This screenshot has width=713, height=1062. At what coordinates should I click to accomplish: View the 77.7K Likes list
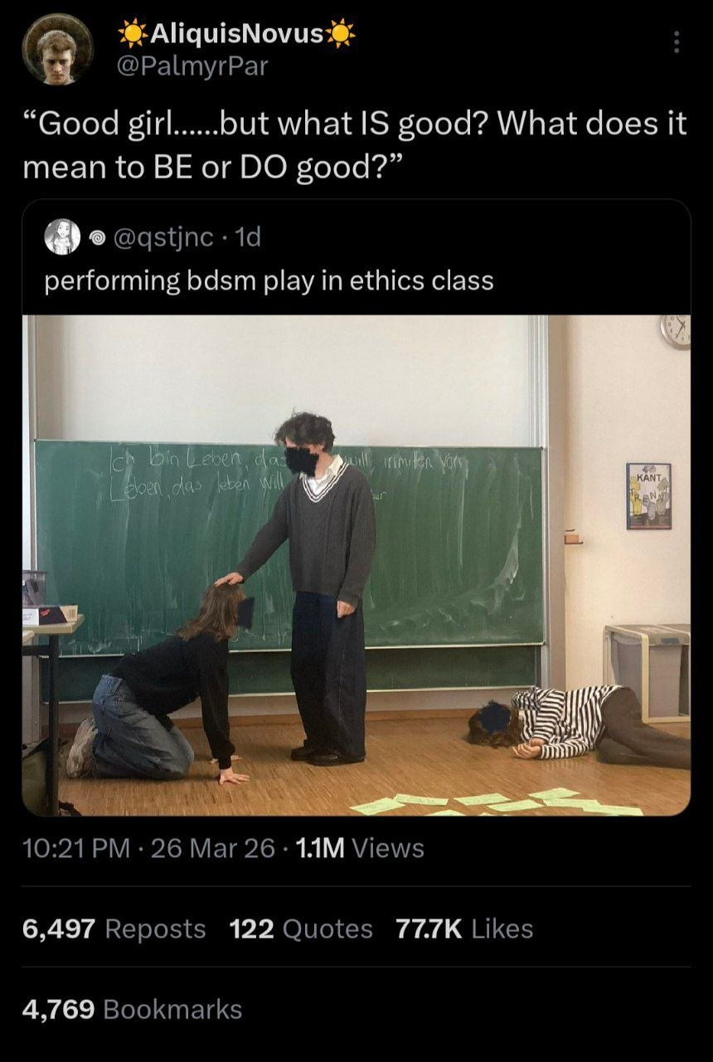click(464, 928)
